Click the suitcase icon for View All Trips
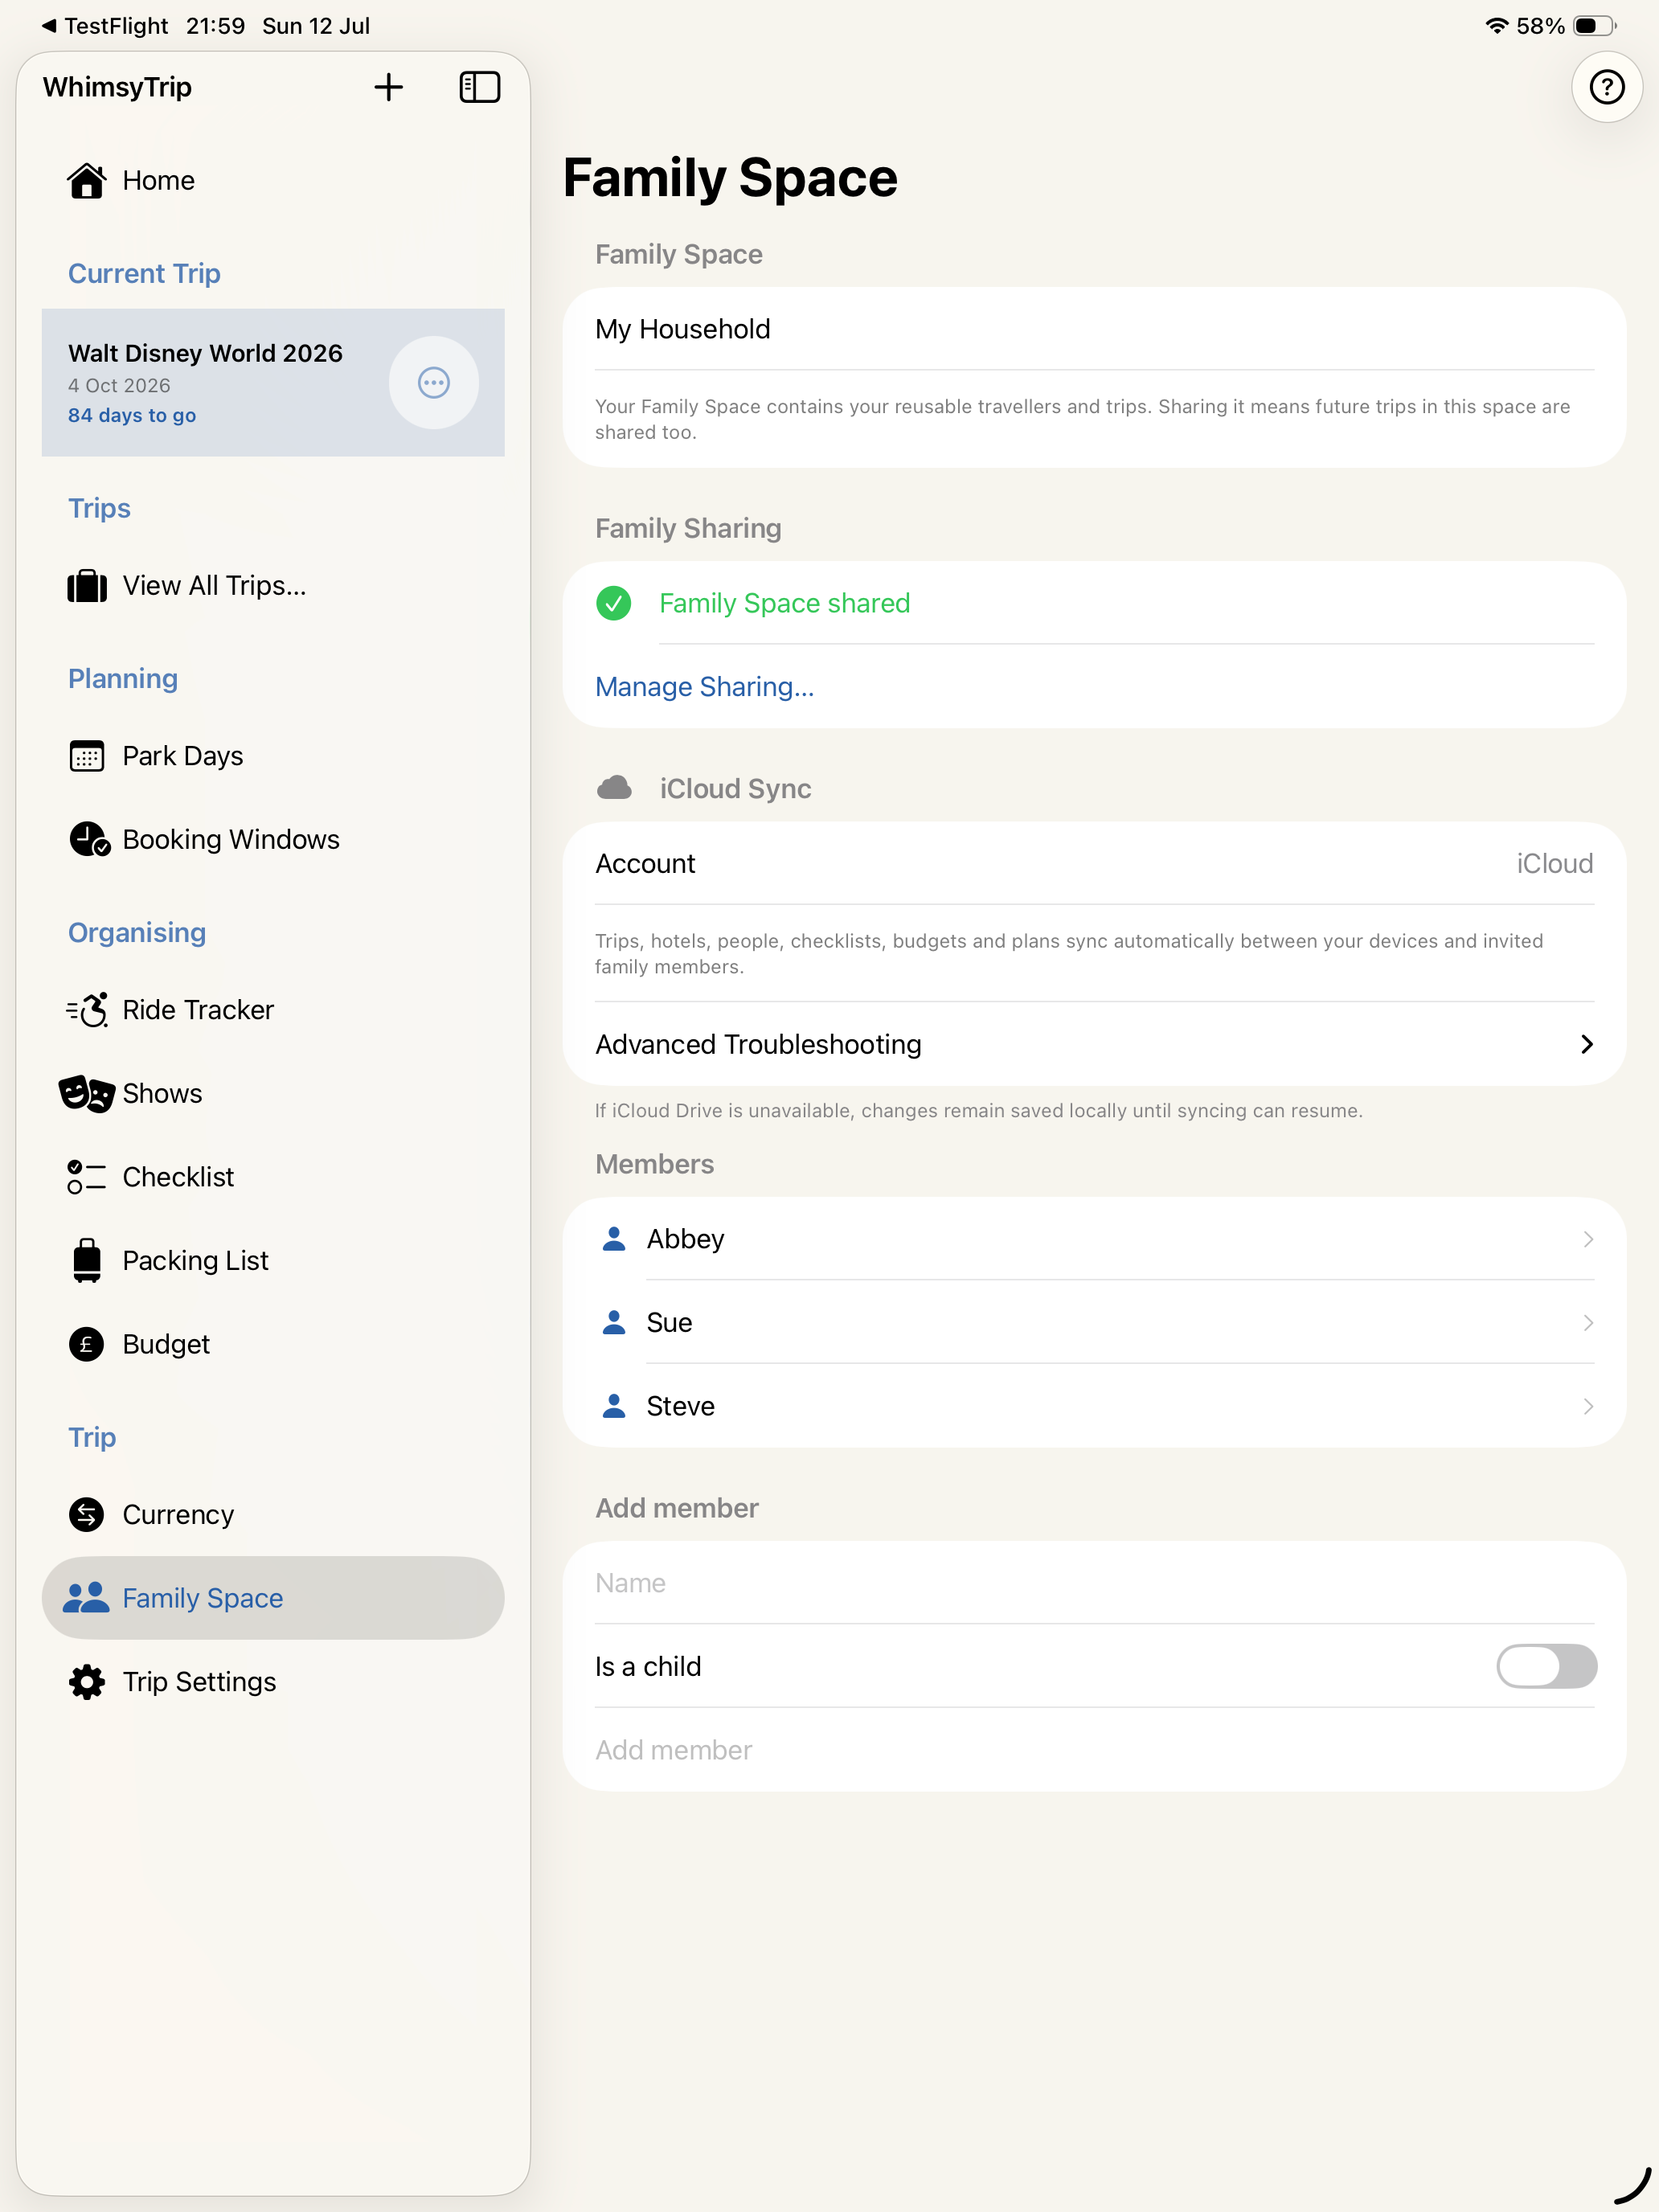Viewport: 1659px width, 2212px height. (87, 586)
